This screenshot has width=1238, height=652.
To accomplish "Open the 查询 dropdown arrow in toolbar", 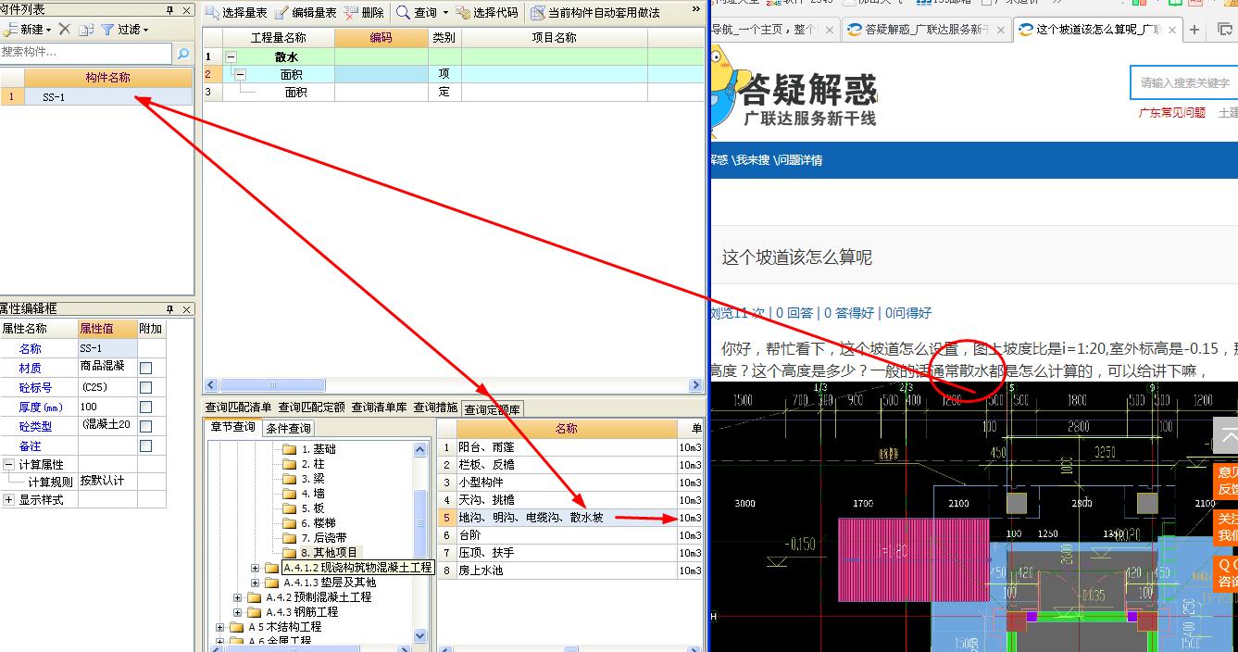I will [x=445, y=14].
